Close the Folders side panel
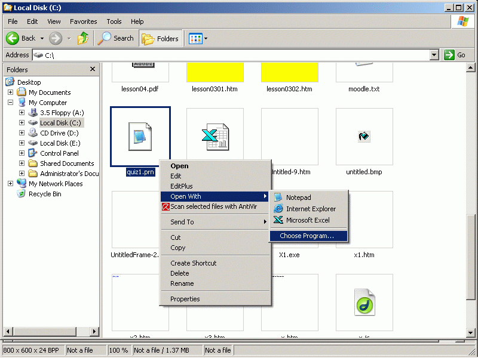Image resolution: width=478 pixels, height=358 pixels. pos(93,69)
